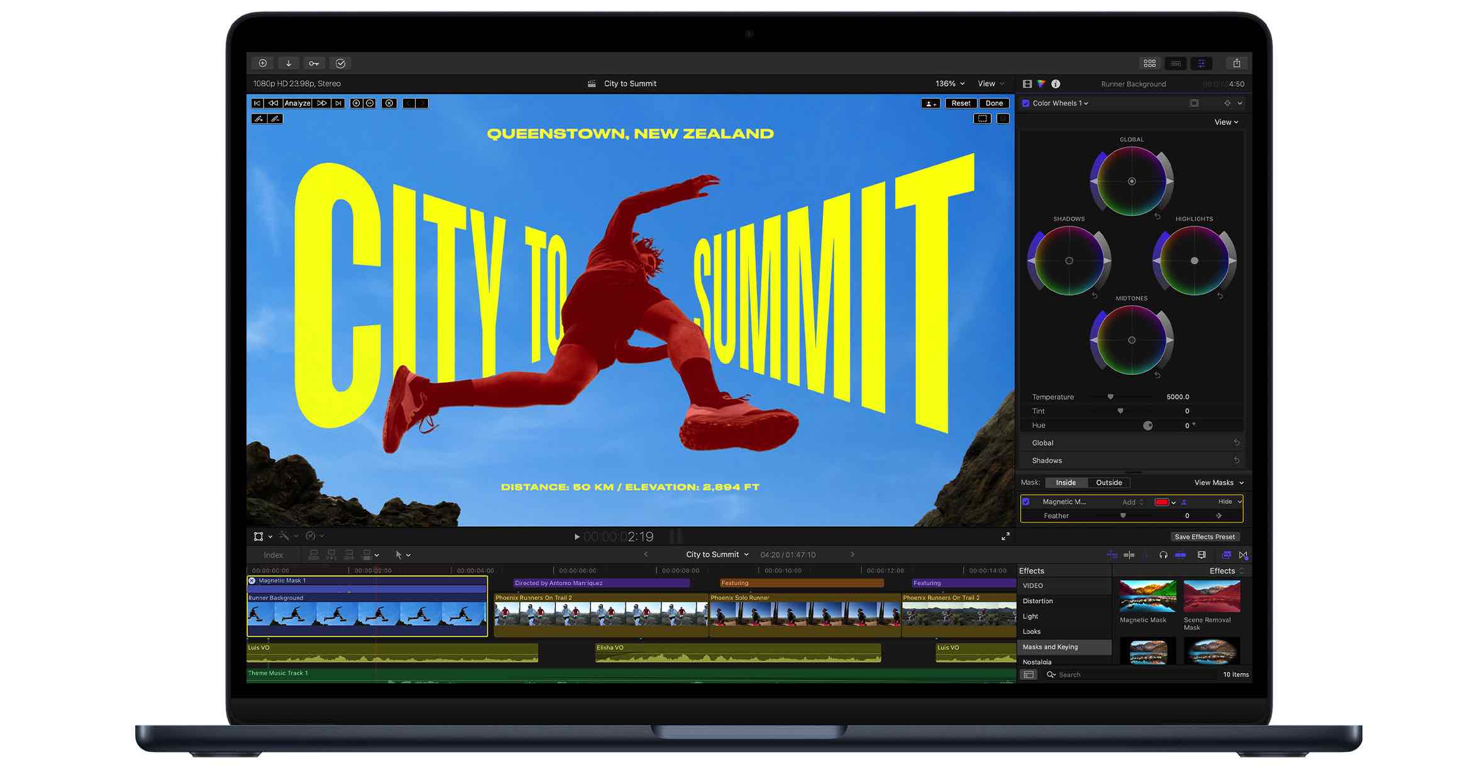Open the Share export icon
This screenshot has width=1475, height=767.
(1236, 63)
